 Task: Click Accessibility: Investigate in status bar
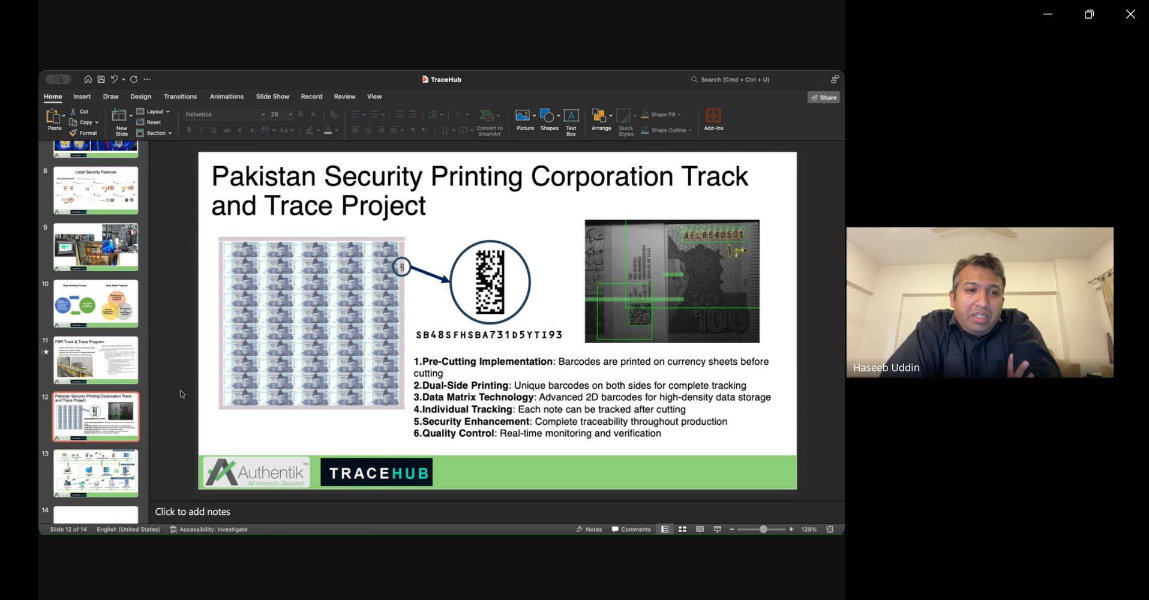[x=209, y=529]
